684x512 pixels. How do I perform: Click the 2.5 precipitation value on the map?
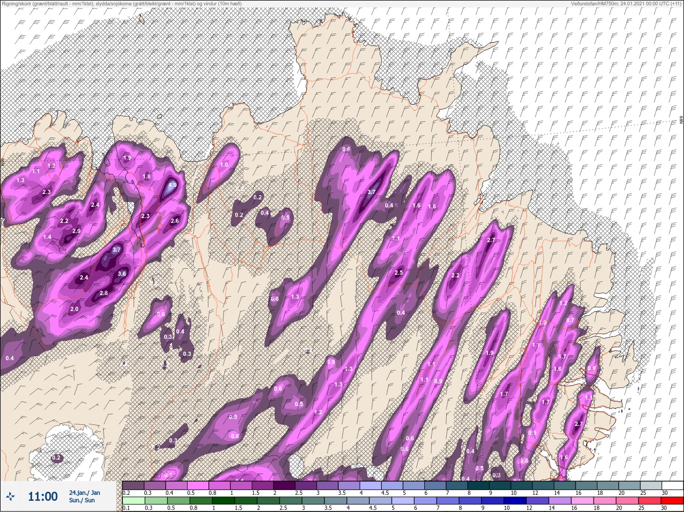tap(398, 273)
